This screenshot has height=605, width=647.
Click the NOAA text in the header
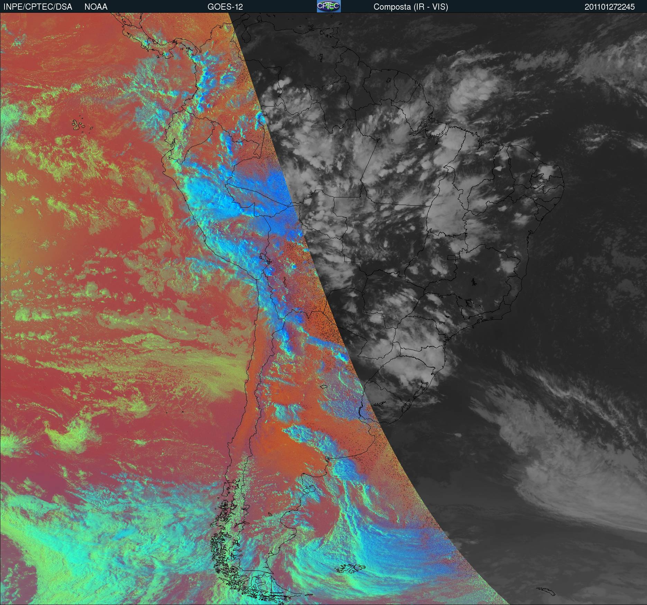click(x=96, y=7)
